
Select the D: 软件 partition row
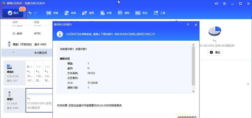(x=27, y=34)
